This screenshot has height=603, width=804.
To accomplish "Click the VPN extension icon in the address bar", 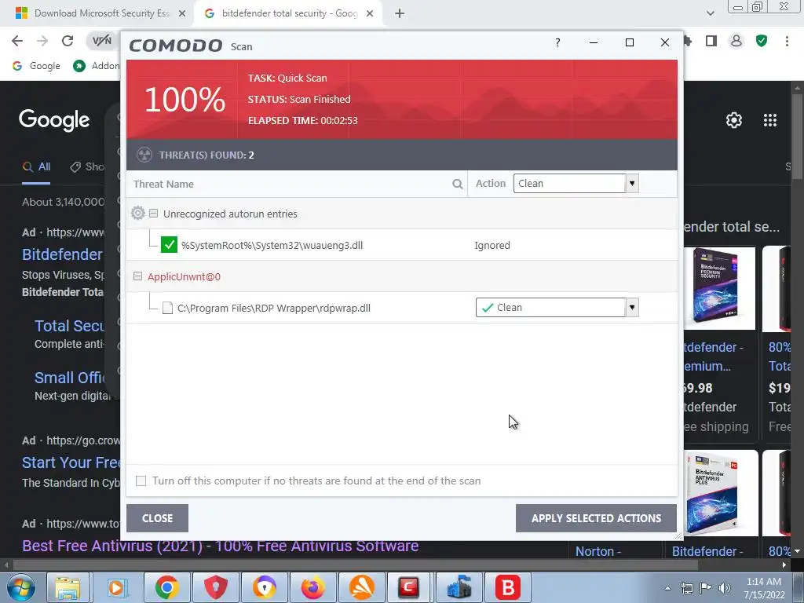I will 101,41.
